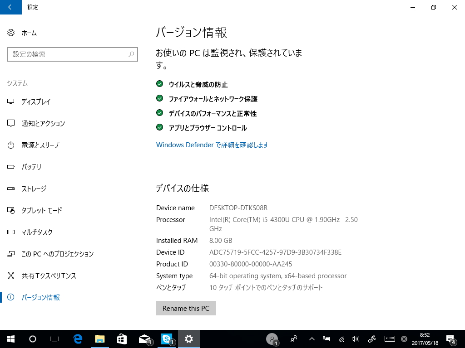
Task: Open Display settings in the sidebar
Action: (x=36, y=101)
